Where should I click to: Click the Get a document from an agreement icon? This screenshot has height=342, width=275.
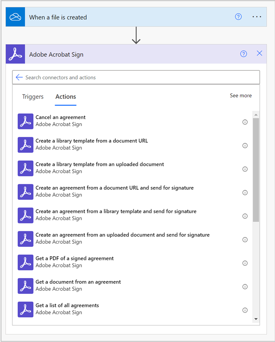(x=26, y=286)
